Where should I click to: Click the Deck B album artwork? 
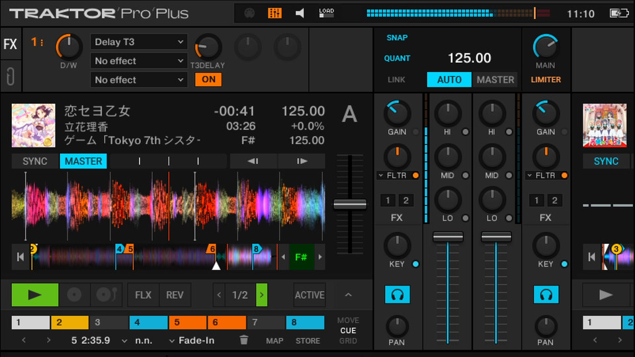[x=605, y=125]
